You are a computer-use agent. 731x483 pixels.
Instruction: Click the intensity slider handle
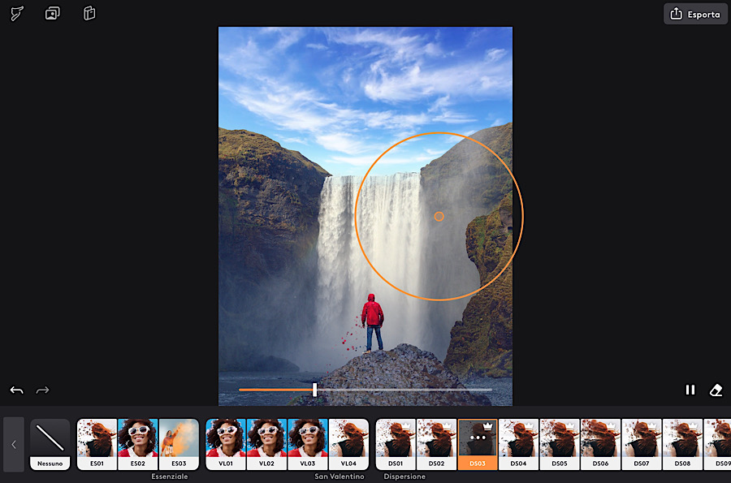[314, 390]
